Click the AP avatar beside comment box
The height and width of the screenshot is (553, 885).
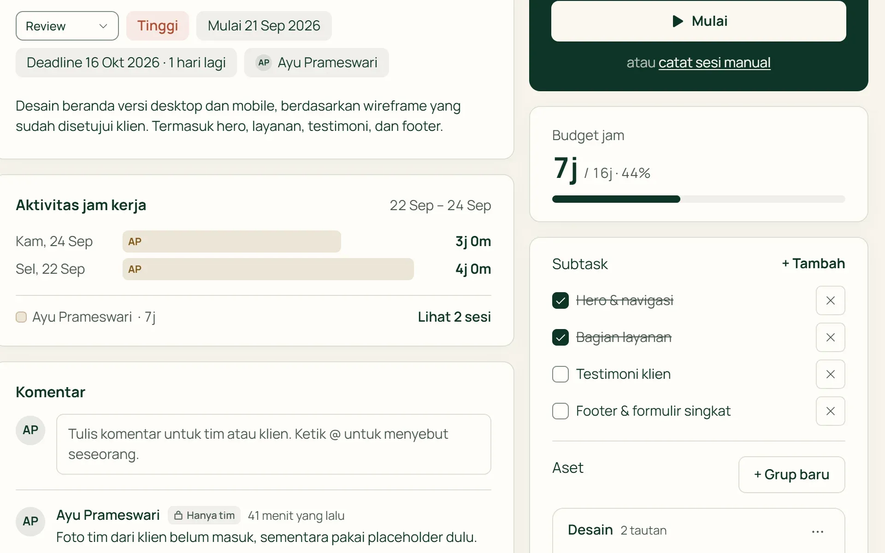click(30, 430)
